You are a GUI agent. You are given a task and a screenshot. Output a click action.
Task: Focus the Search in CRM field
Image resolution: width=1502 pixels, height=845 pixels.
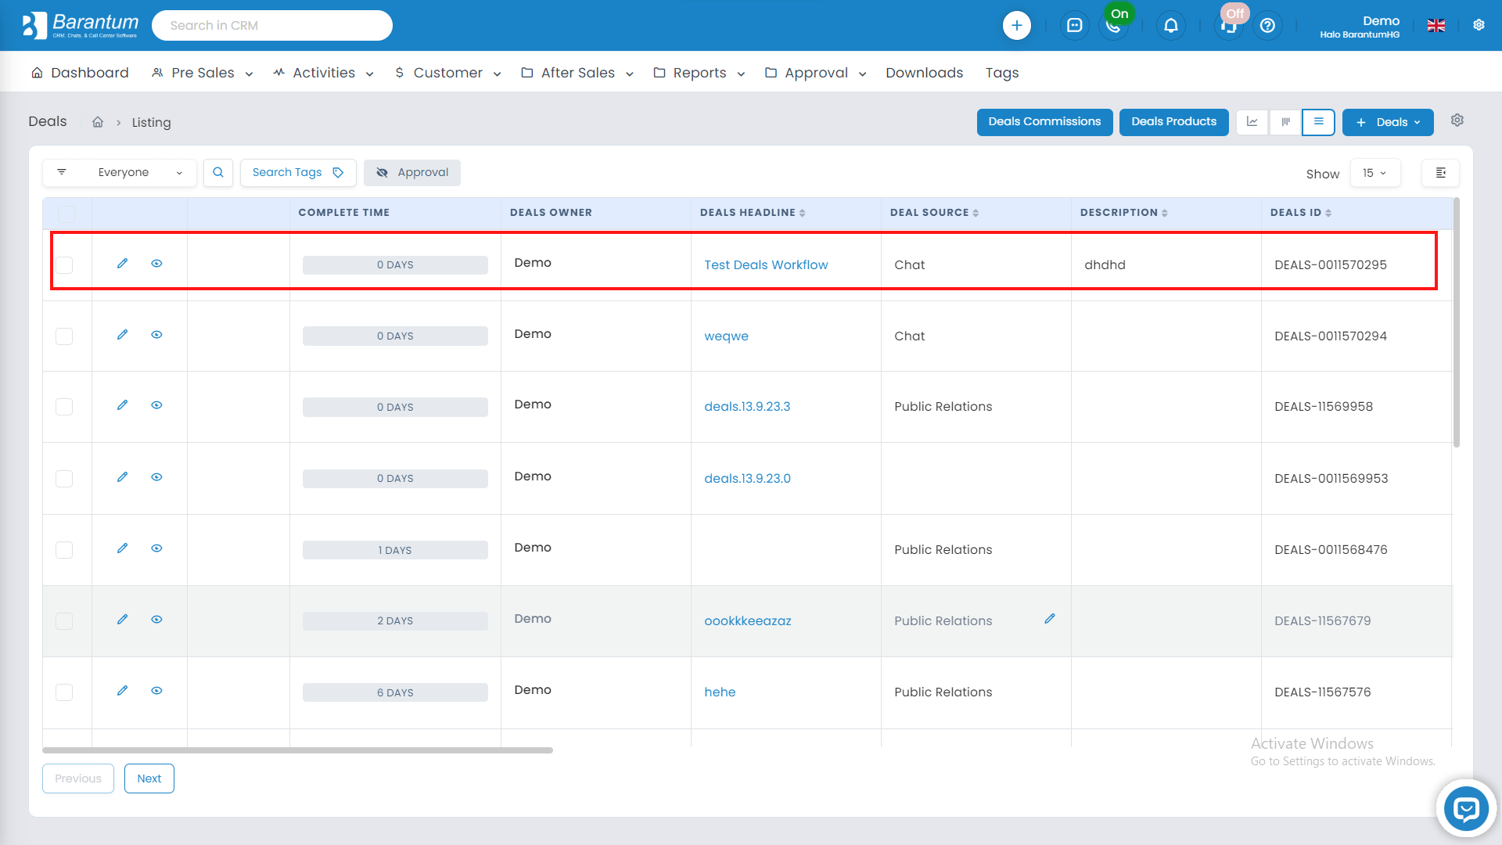click(271, 26)
